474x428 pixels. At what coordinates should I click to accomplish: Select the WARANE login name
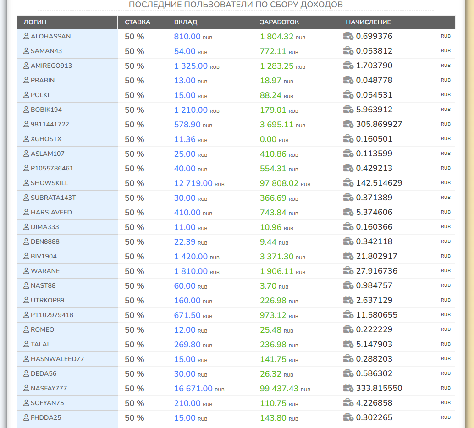click(x=45, y=271)
